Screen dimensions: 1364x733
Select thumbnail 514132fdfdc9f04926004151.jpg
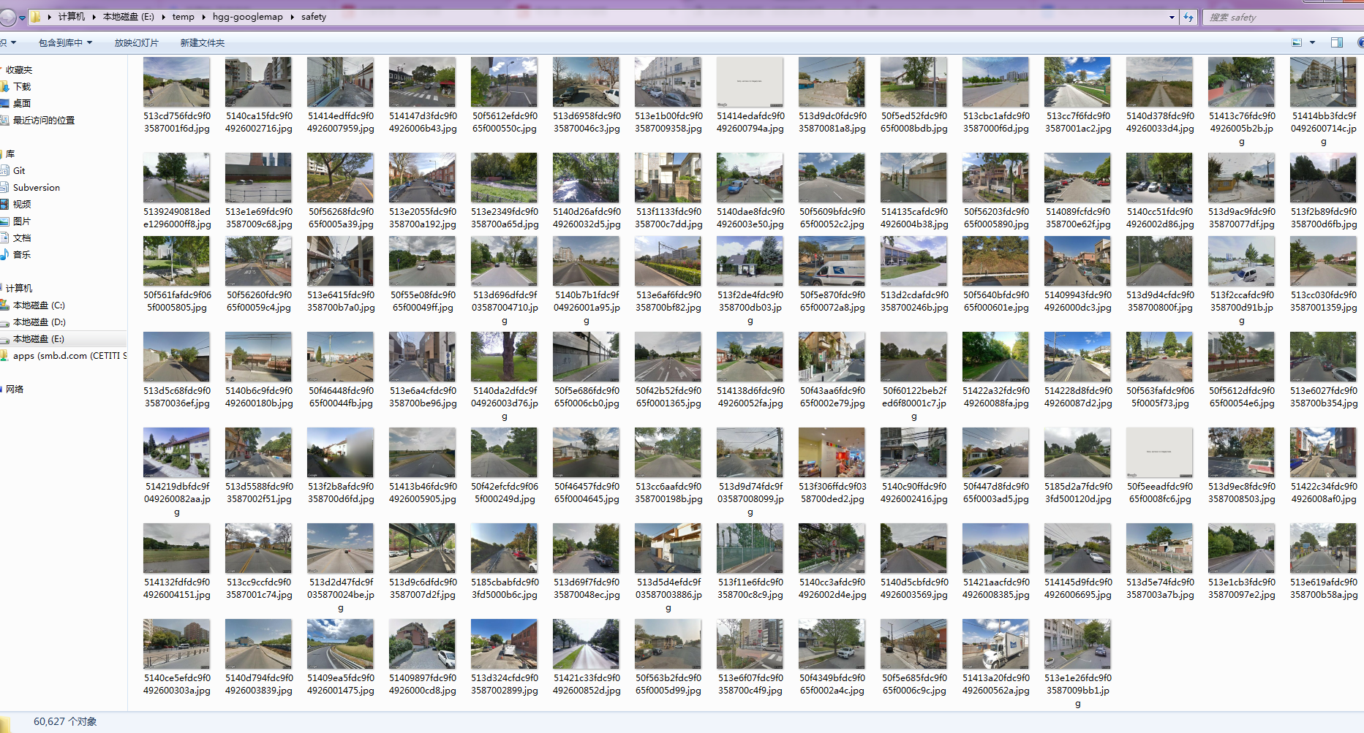click(x=176, y=548)
